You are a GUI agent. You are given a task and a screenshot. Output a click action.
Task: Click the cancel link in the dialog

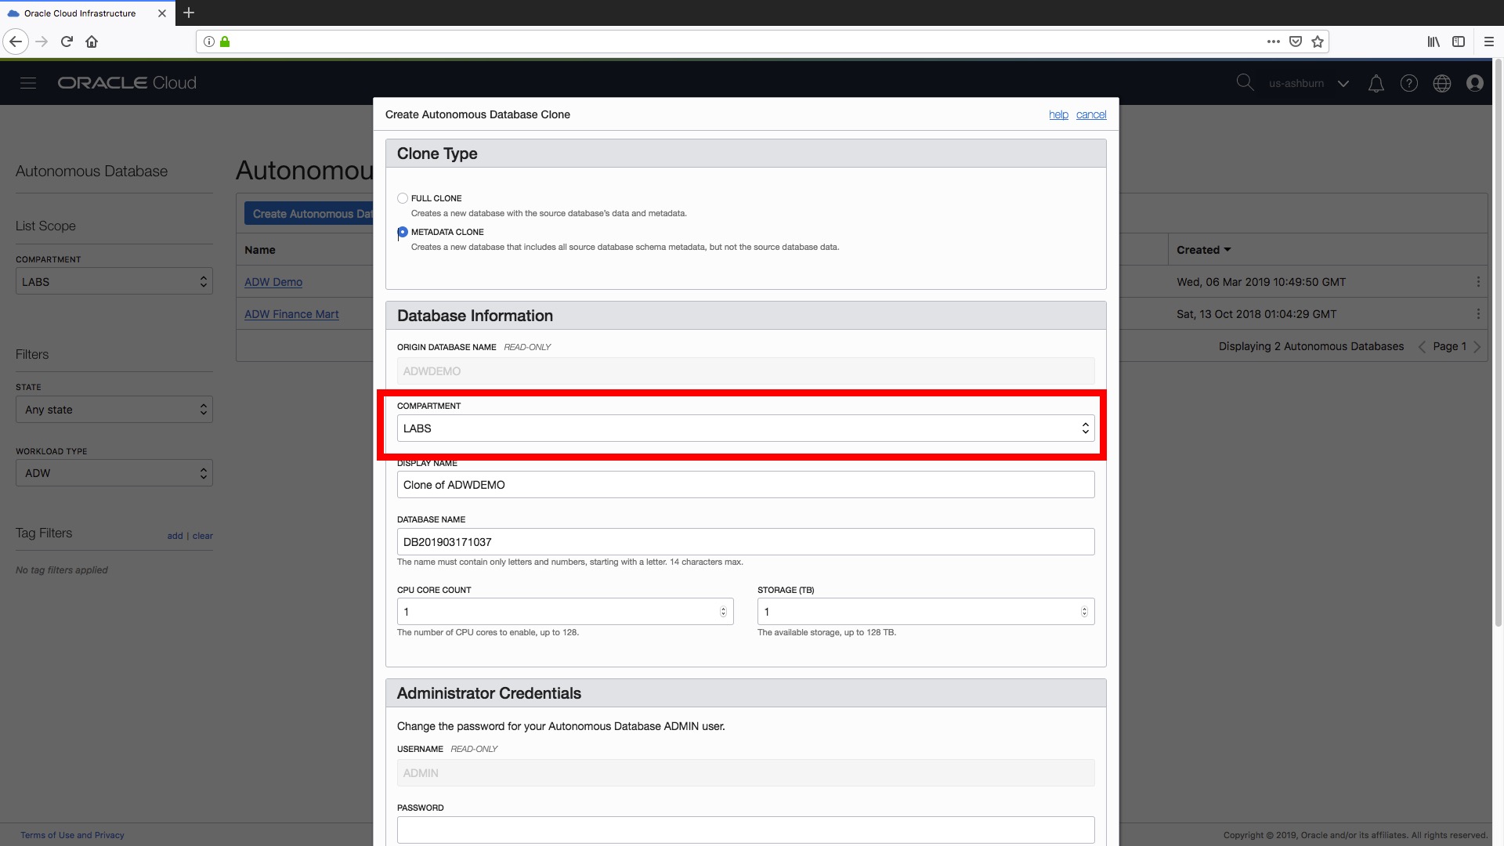1091,114
